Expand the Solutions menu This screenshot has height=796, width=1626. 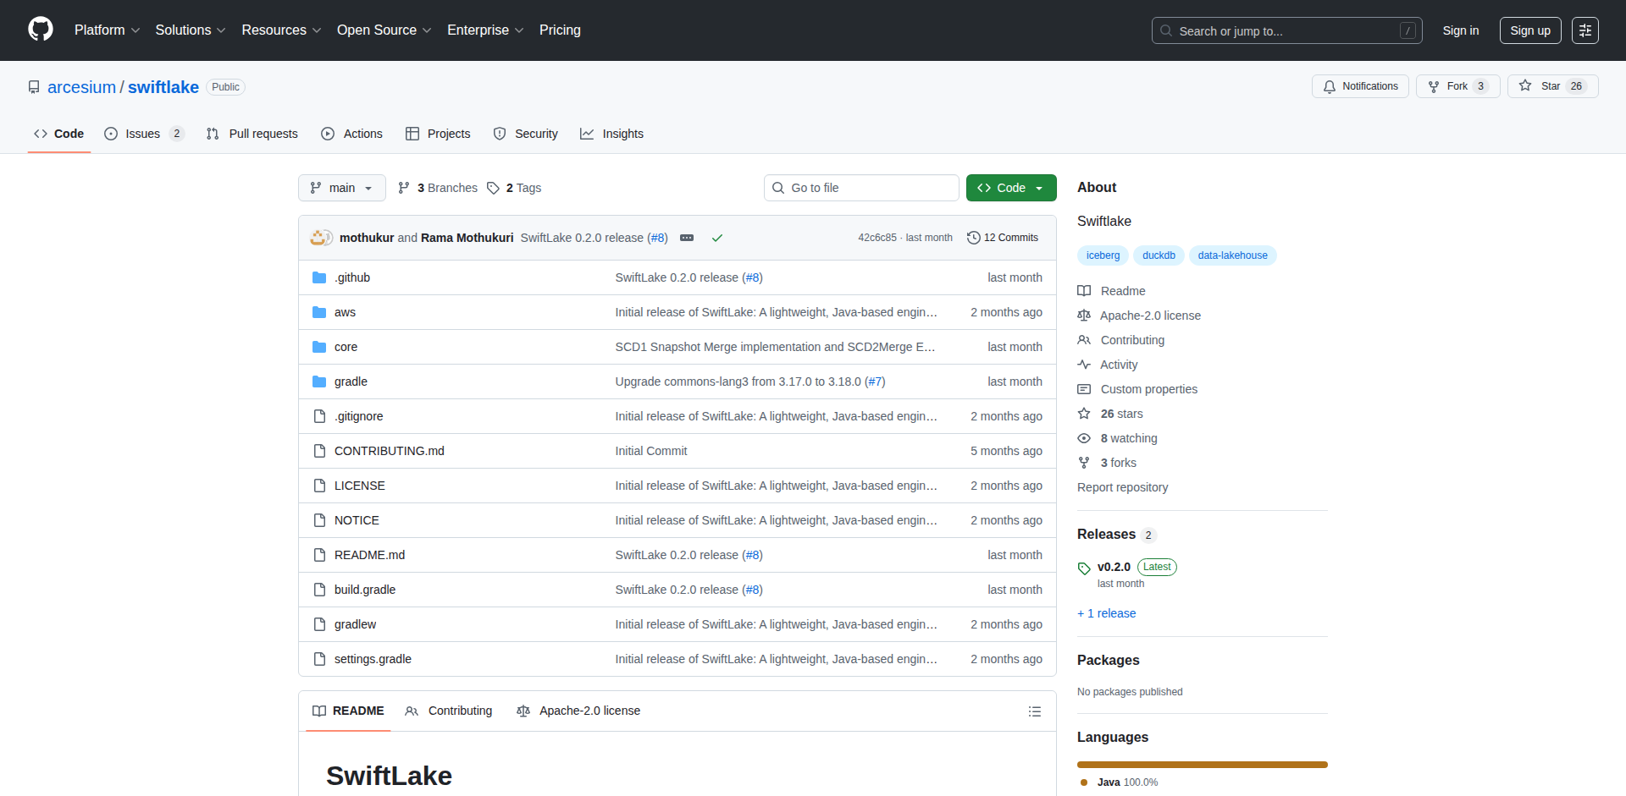191,30
